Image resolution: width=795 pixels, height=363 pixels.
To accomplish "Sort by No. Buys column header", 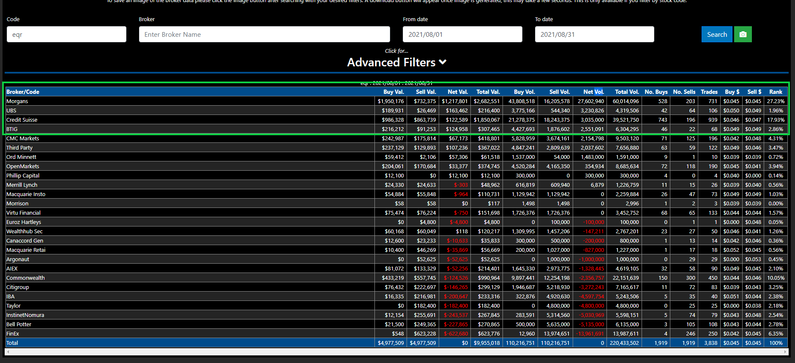I will (x=656, y=92).
